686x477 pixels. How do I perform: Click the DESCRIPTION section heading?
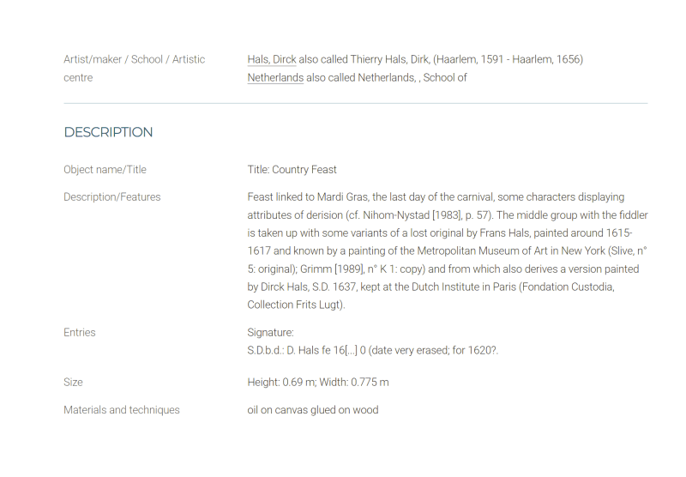(108, 132)
